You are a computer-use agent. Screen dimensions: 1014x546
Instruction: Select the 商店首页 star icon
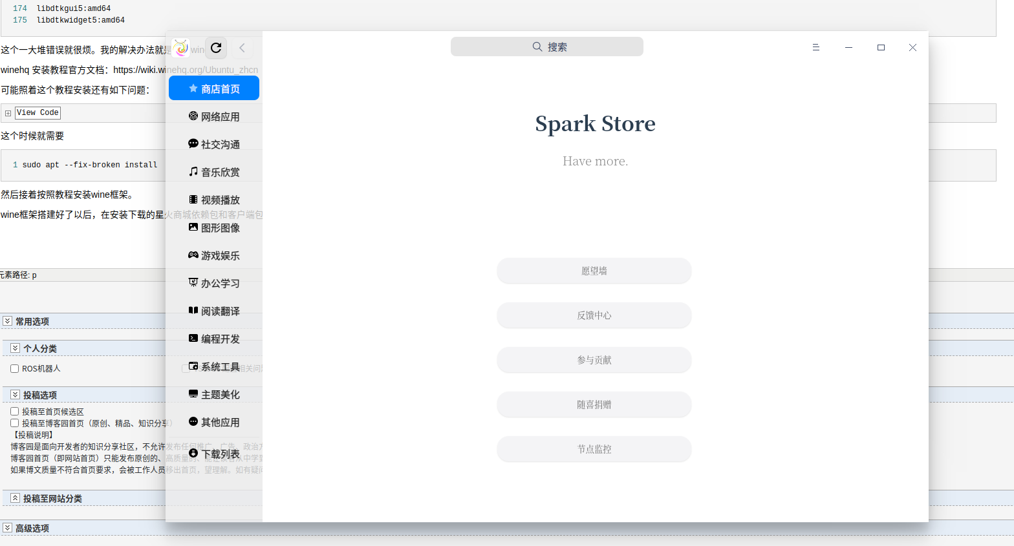[x=193, y=89]
